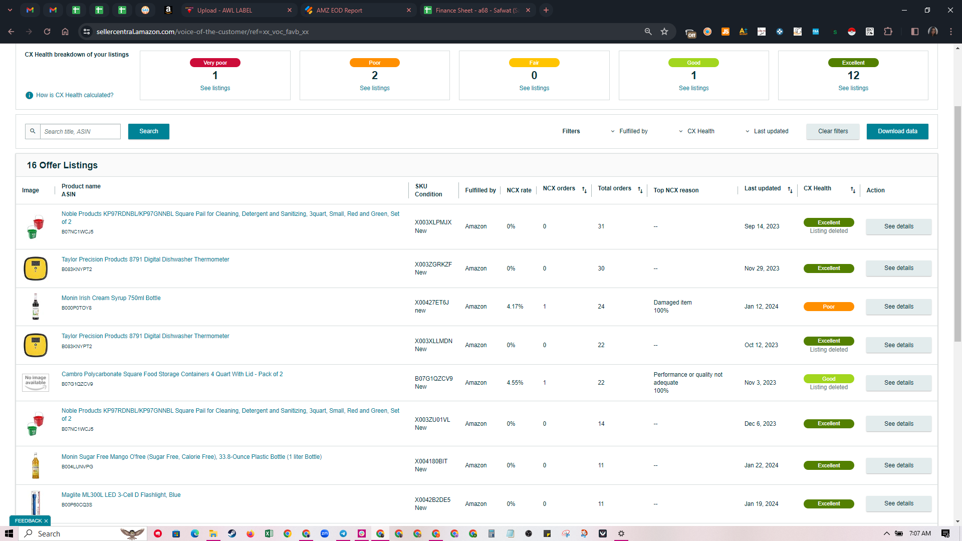Switch to the AMZ EOD Report tab
Screen dimensions: 962x541
359,10
